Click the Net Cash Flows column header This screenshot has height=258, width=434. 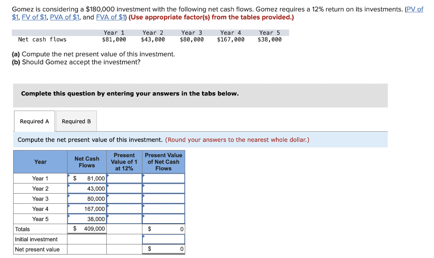click(x=87, y=162)
